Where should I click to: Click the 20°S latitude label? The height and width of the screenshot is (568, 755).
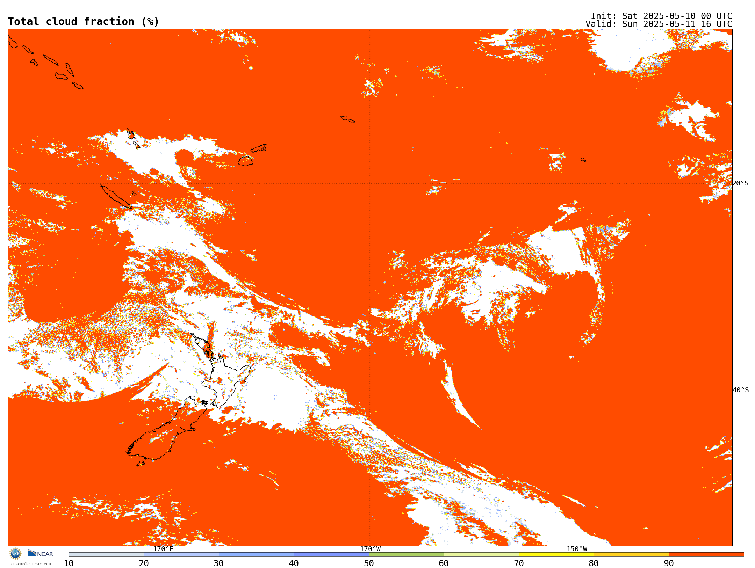click(x=740, y=183)
